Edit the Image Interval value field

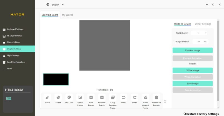pyautogui.click(x=199, y=42)
